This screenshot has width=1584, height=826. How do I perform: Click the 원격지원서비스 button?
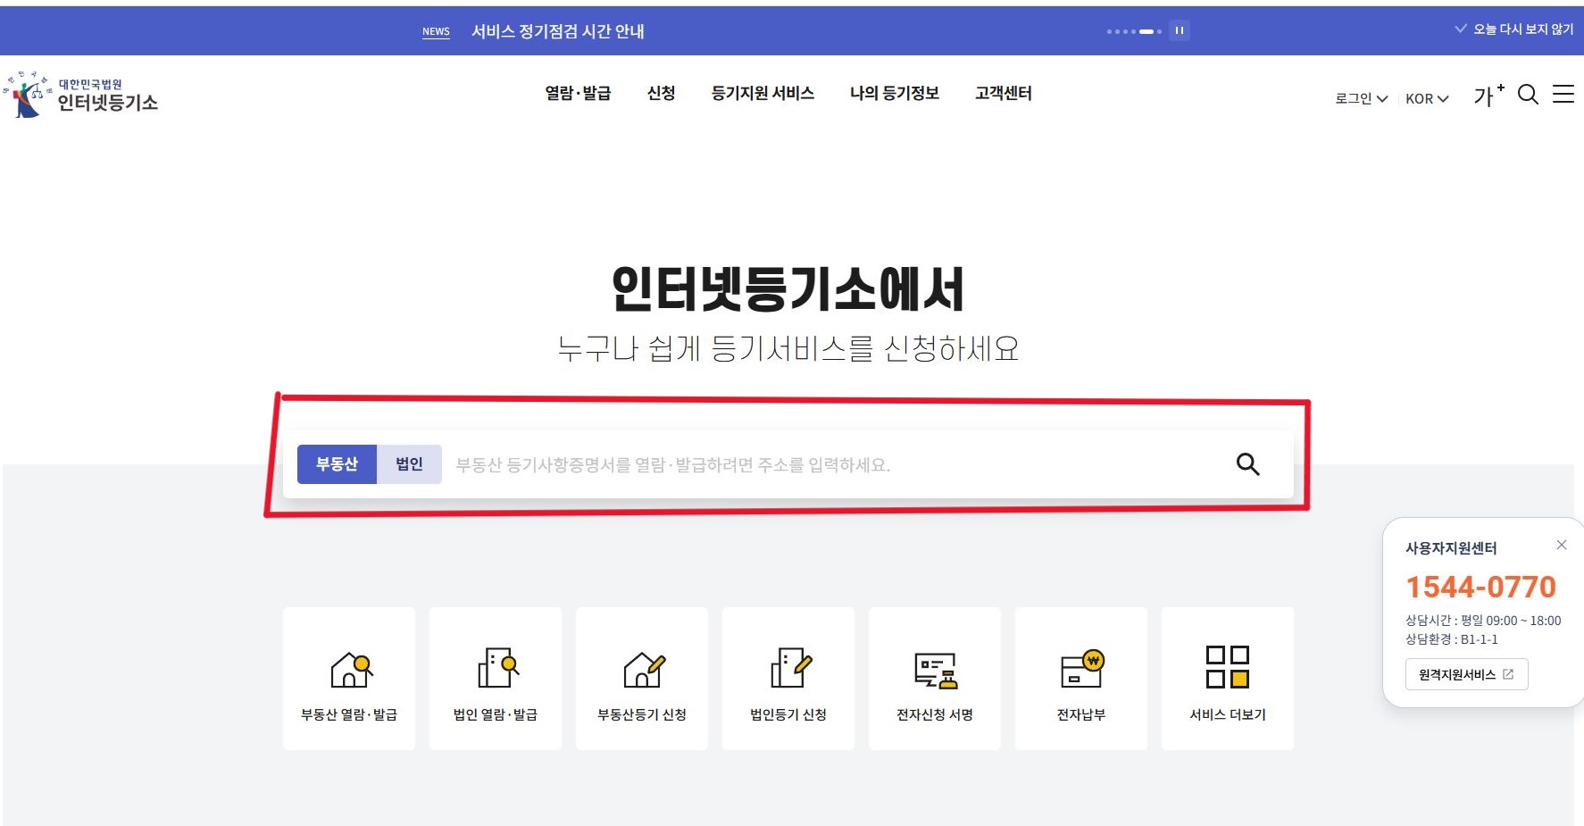[1465, 674]
